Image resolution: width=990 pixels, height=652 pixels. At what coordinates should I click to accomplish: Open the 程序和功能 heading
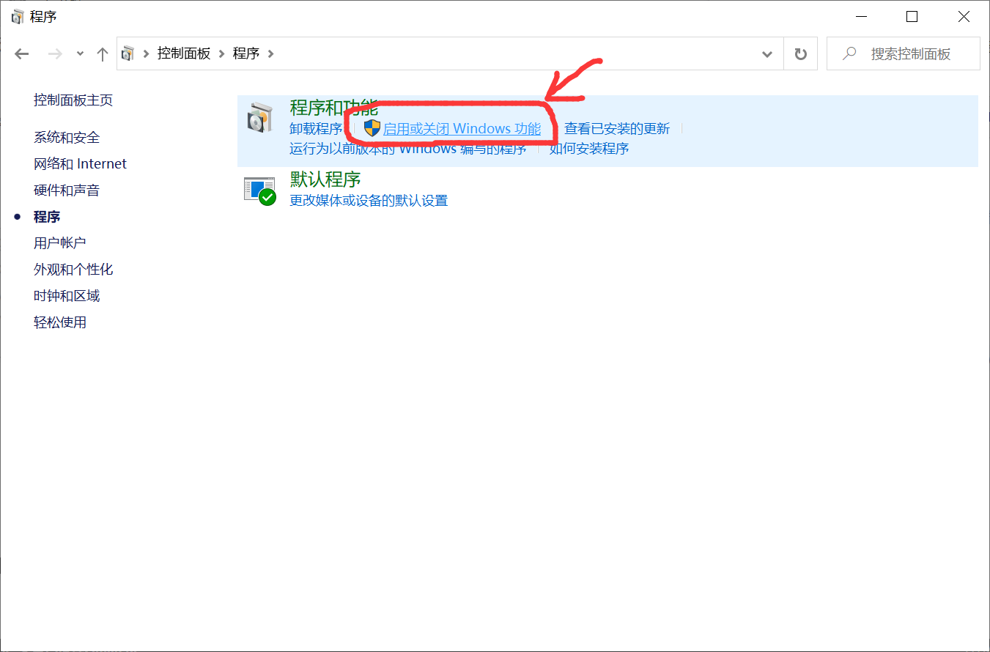333,108
